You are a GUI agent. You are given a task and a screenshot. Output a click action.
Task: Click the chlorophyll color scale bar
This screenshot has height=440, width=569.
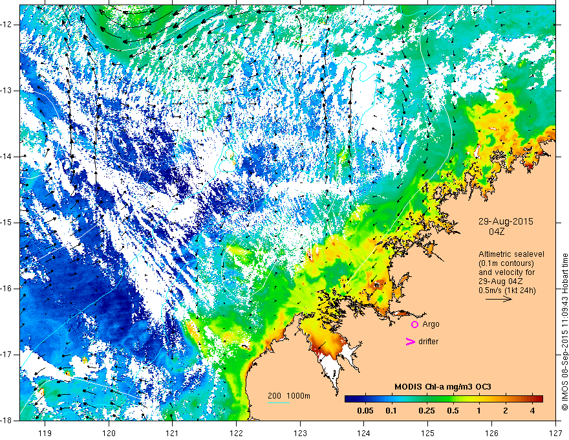point(444,399)
